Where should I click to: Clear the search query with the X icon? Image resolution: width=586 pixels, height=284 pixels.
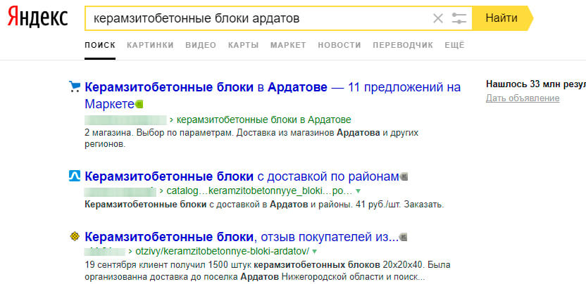coord(437,18)
